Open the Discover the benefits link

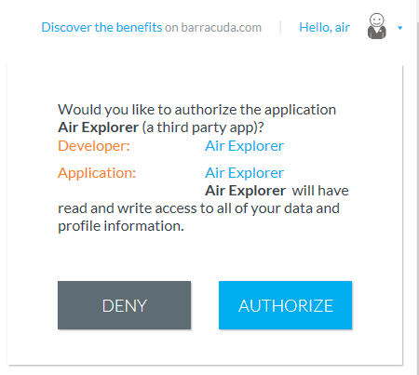(101, 27)
